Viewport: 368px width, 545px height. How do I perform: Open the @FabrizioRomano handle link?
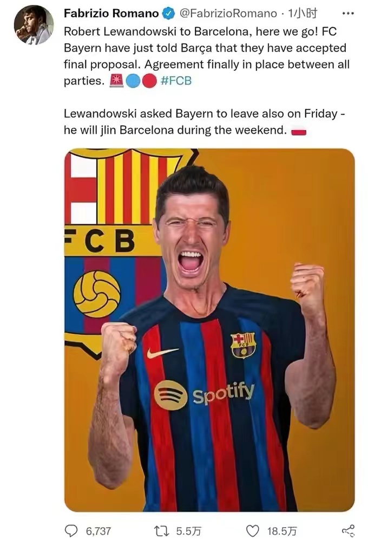228,14
